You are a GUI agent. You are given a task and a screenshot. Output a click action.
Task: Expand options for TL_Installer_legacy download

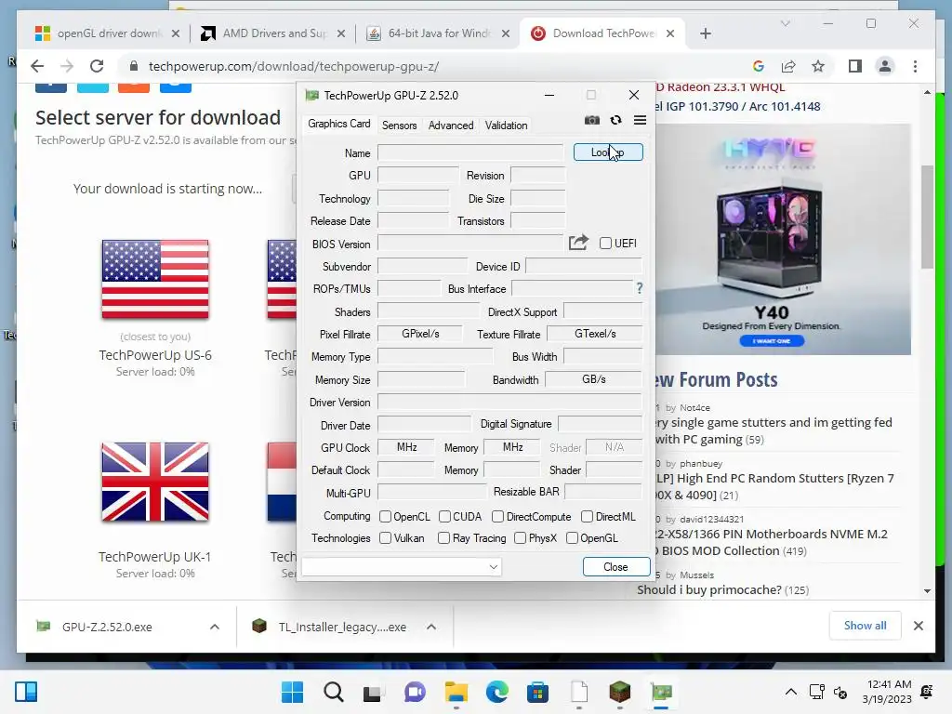pyautogui.click(x=431, y=627)
